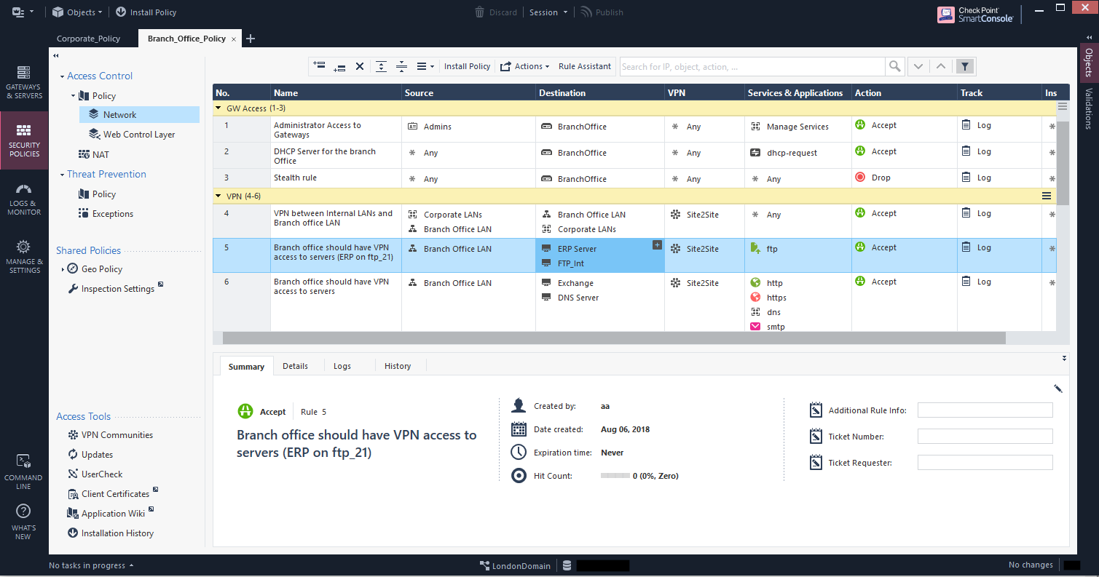This screenshot has width=1099, height=577.
Task: Open the Objects dropdown menu
Action: (x=76, y=12)
